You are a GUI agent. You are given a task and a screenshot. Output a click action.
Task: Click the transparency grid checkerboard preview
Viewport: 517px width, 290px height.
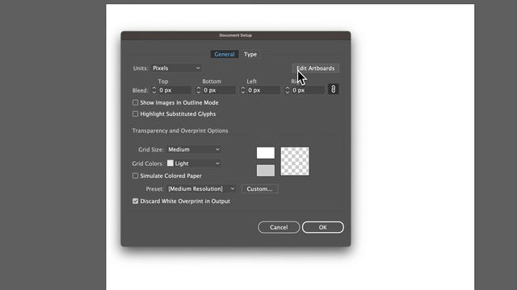tap(295, 161)
